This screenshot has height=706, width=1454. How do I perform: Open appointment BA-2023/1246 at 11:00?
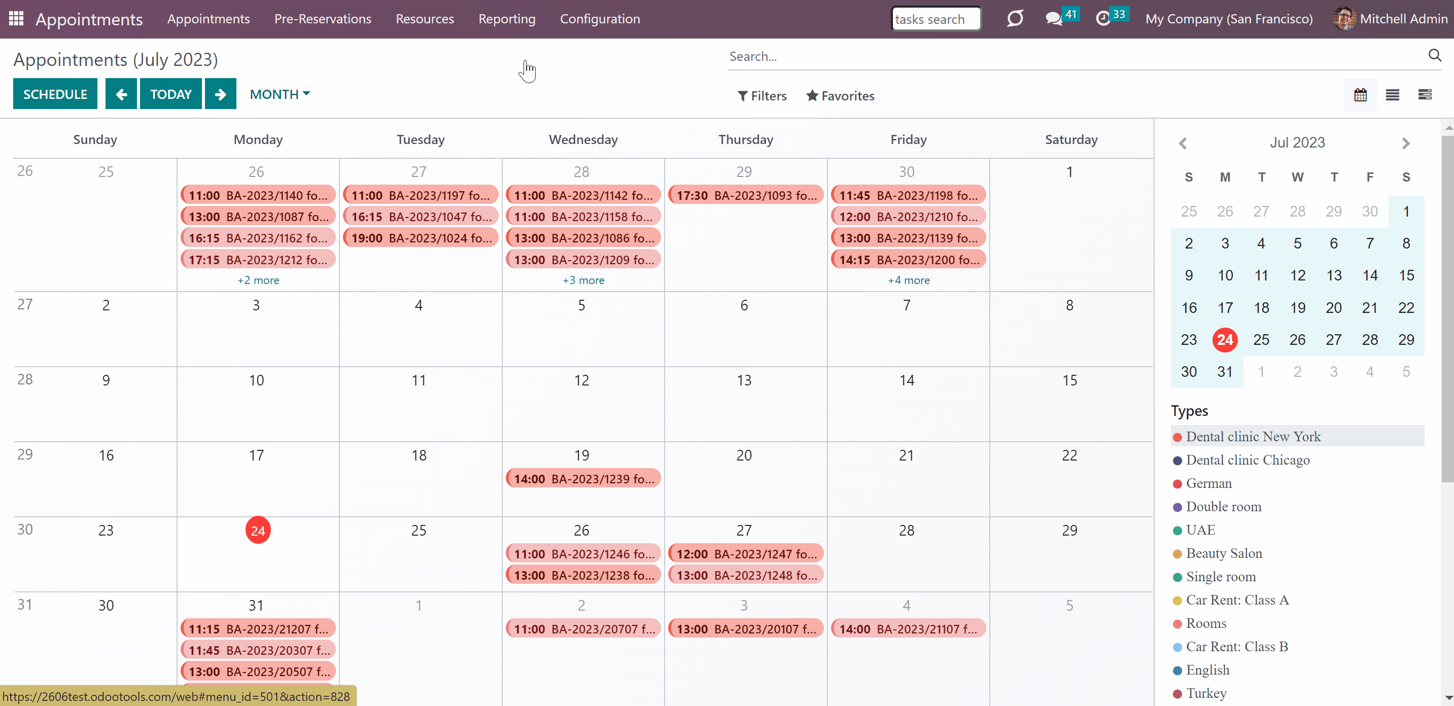pyautogui.click(x=583, y=554)
